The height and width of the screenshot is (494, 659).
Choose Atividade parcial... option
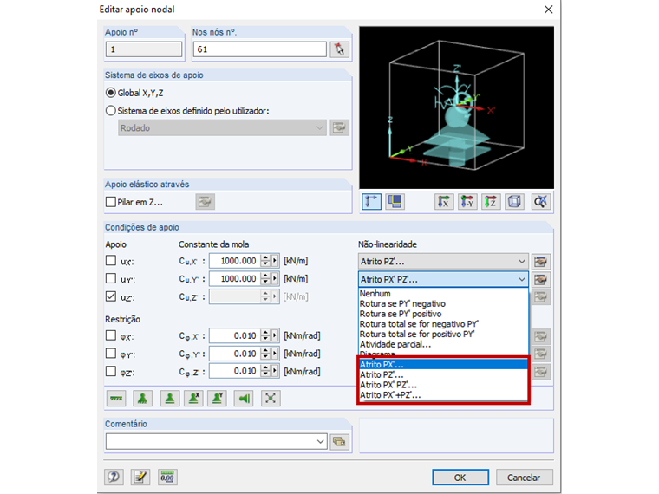point(443,344)
